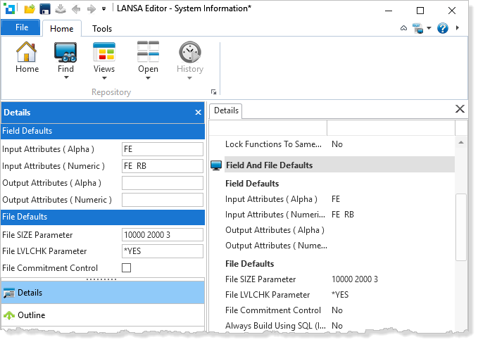Click the Field Defaults section header
The width and height of the screenshot is (478, 342).
(x=103, y=131)
